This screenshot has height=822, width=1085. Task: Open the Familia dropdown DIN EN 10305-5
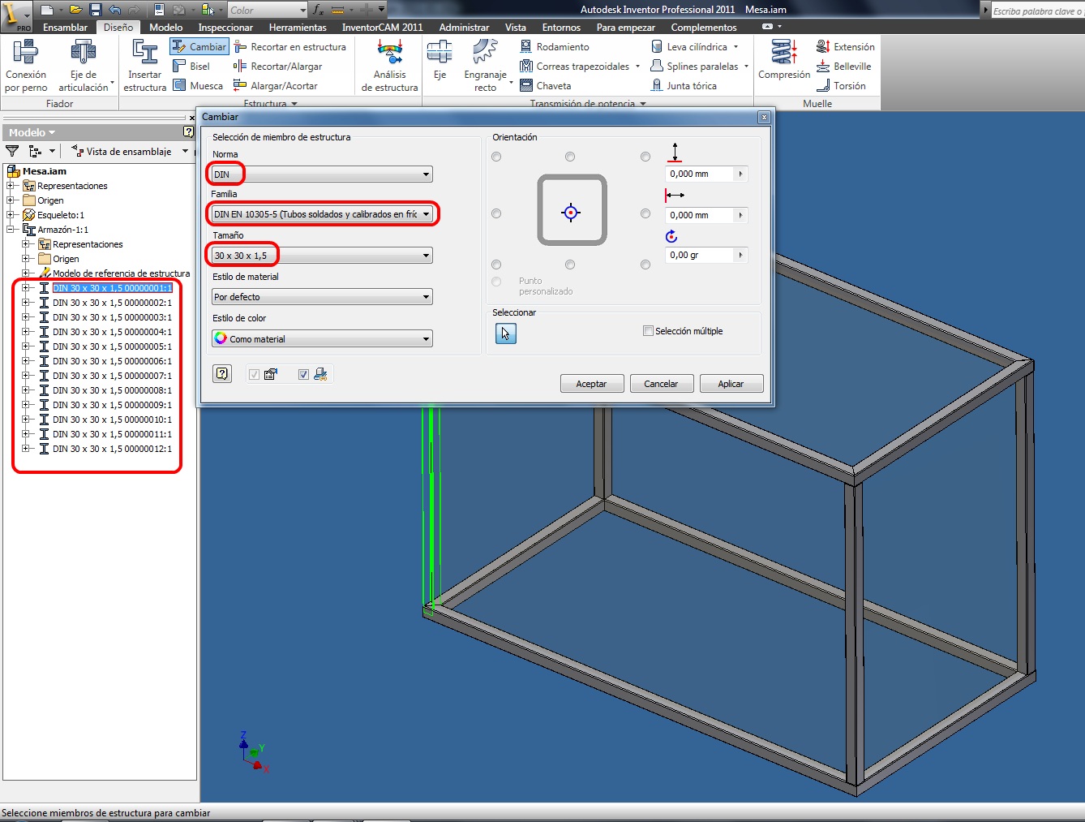pos(322,214)
